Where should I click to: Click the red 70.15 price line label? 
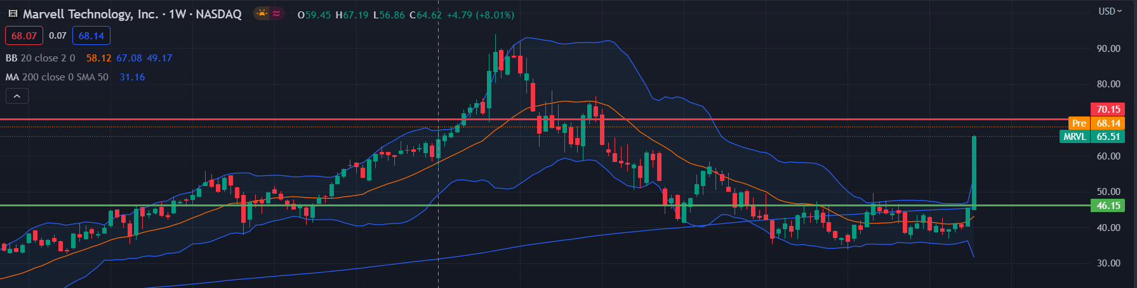click(1108, 110)
